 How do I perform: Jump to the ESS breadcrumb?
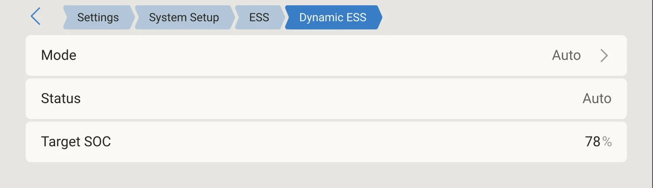coord(260,18)
